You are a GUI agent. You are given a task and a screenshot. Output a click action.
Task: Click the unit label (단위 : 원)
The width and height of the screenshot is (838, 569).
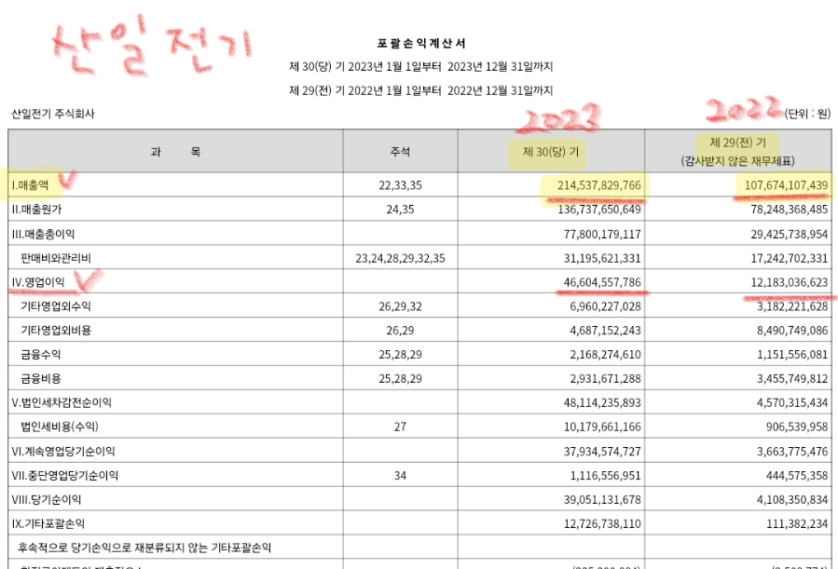[x=807, y=114]
